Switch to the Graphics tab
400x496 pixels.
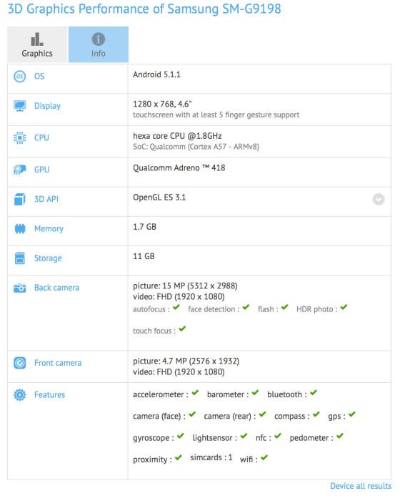[x=37, y=44]
